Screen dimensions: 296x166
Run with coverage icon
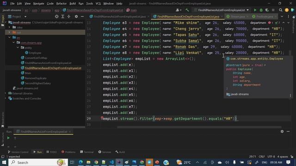point(267,10)
